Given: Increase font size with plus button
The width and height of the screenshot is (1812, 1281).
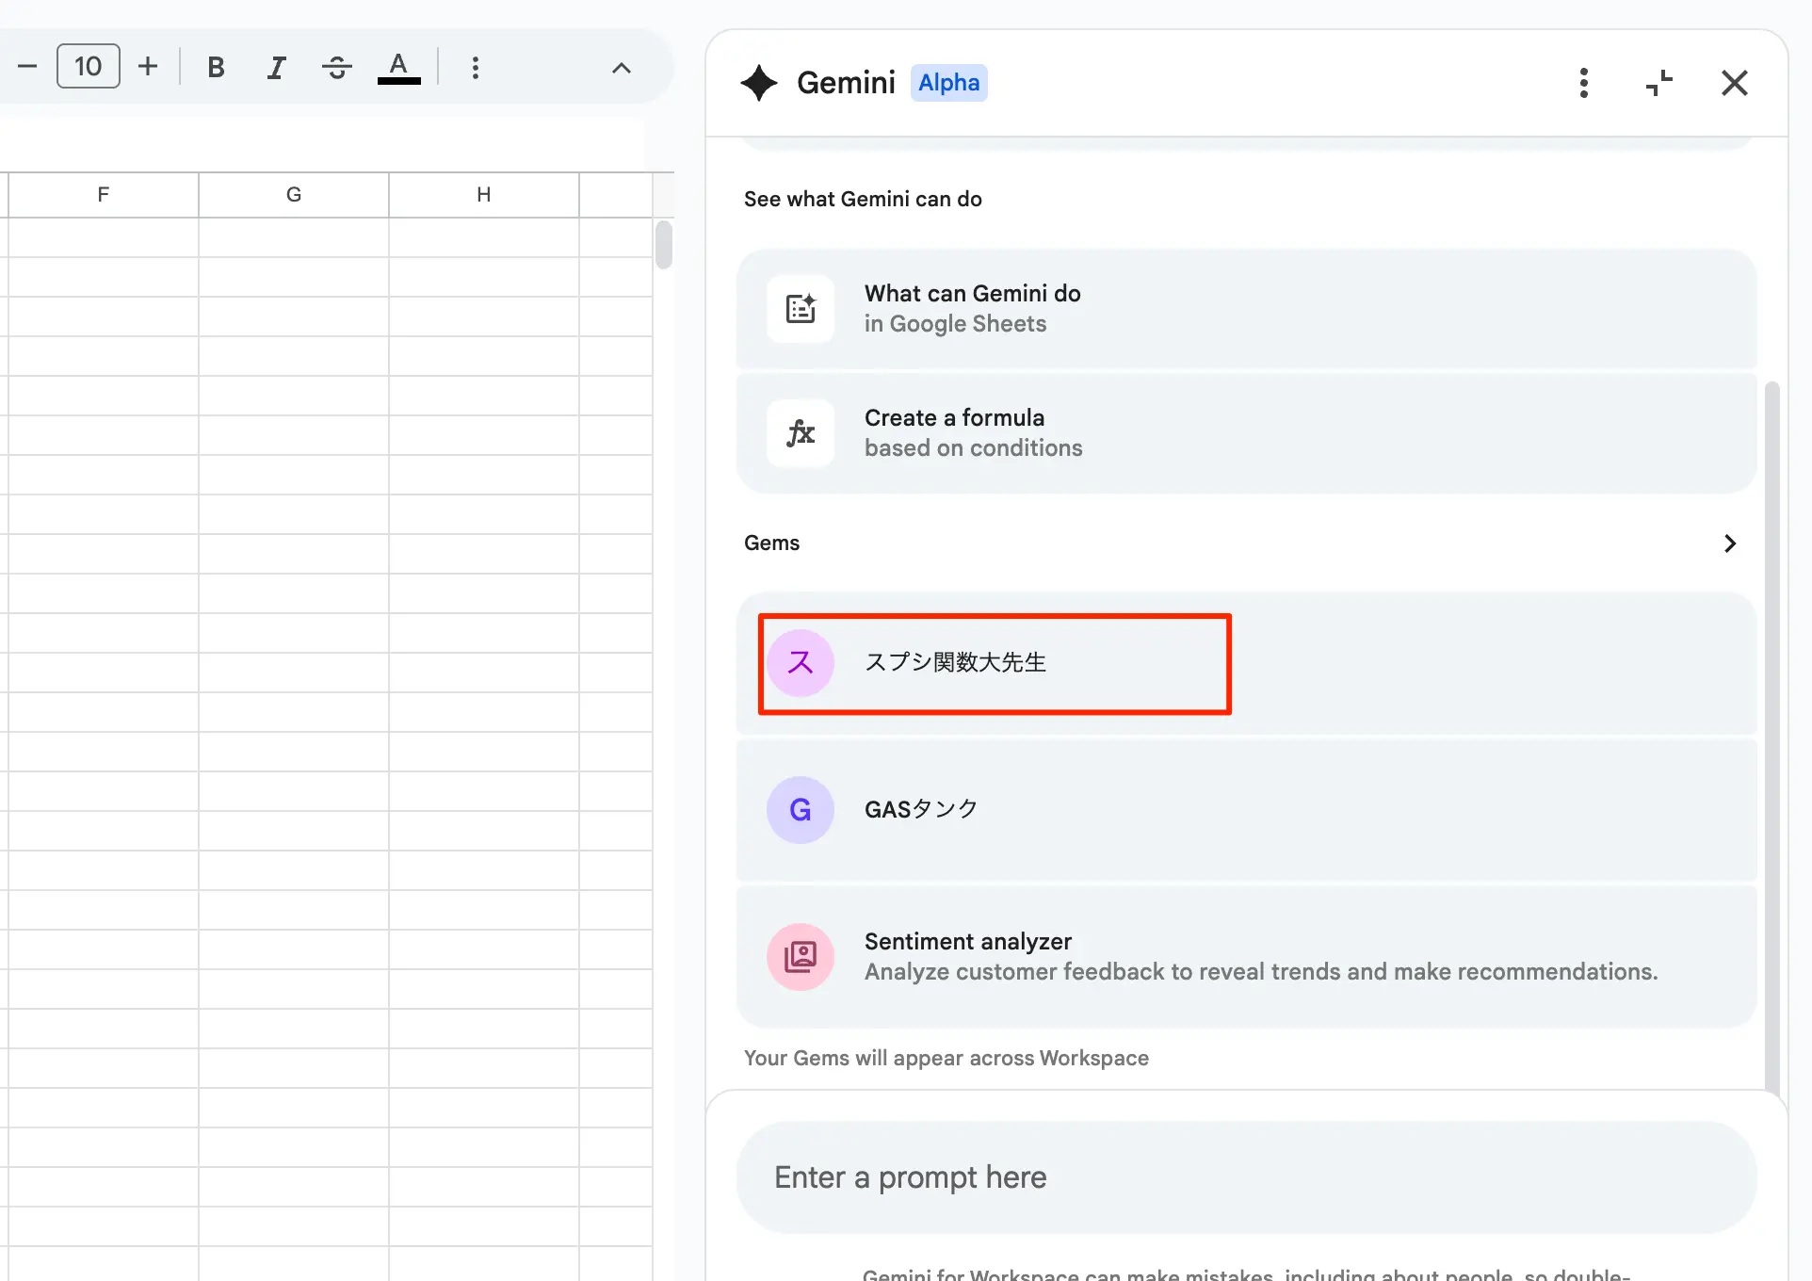Looking at the screenshot, I should (148, 66).
